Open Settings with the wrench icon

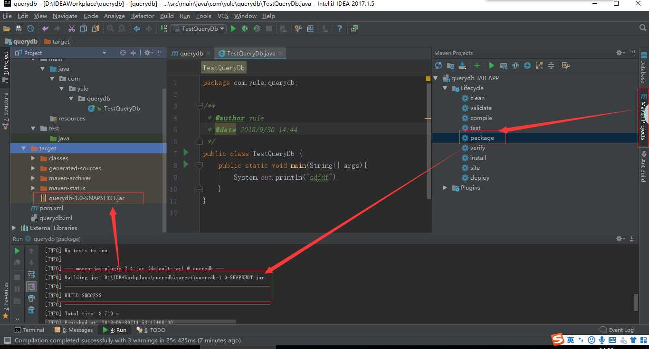pos(298,28)
